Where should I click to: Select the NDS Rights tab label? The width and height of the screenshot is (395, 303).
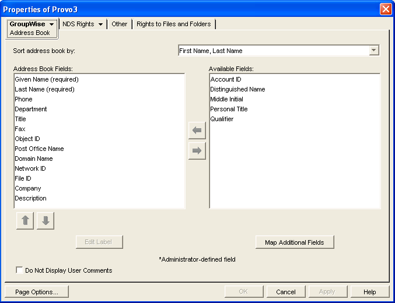click(x=78, y=24)
